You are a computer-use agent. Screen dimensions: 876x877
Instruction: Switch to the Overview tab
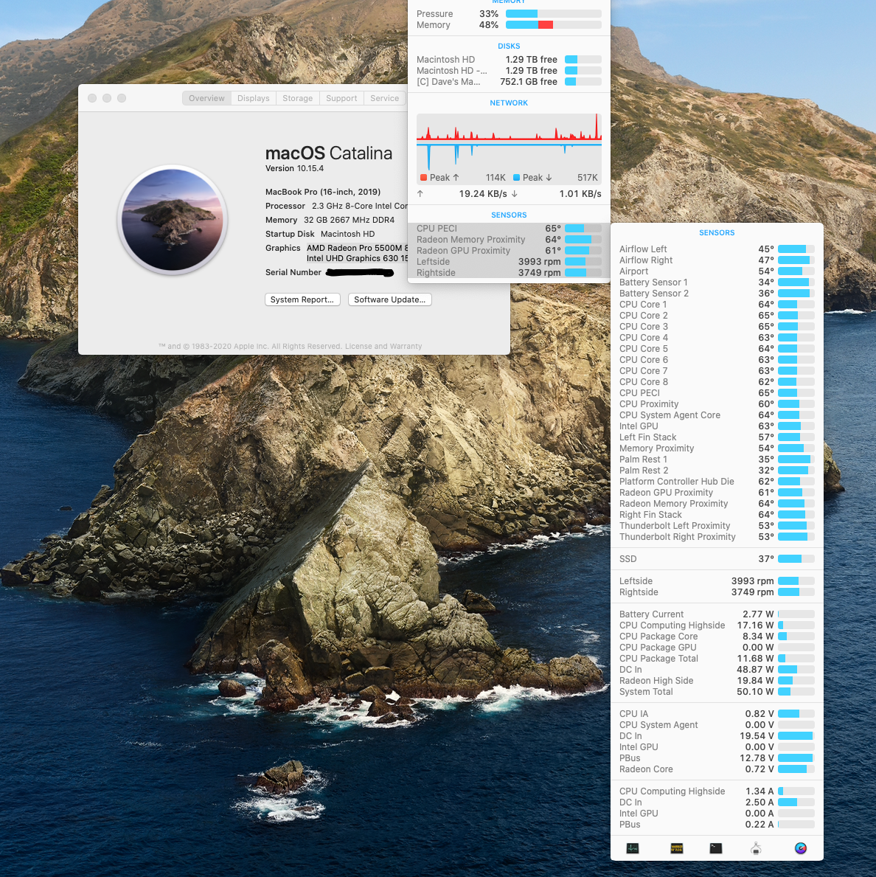click(x=206, y=98)
